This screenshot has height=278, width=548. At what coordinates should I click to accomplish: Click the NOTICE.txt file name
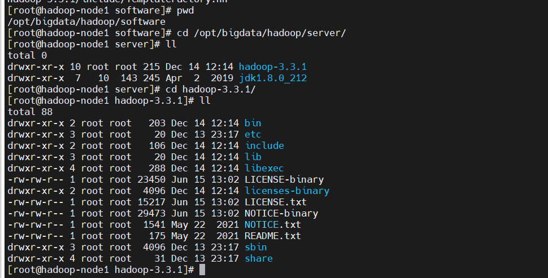273,224
